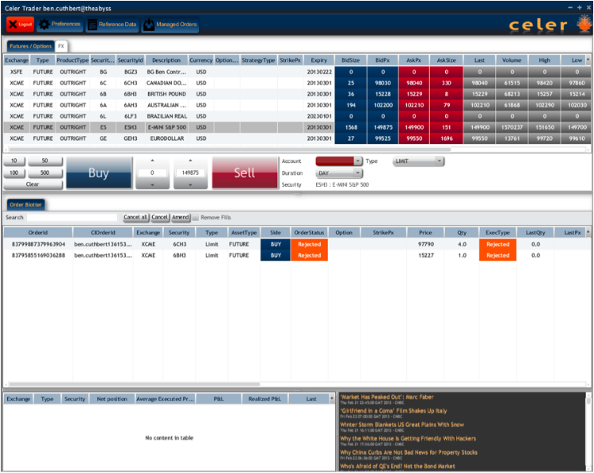The width and height of the screenshot is (594, 473).
Task: Sort by AskPx column header
Action: 413,60
